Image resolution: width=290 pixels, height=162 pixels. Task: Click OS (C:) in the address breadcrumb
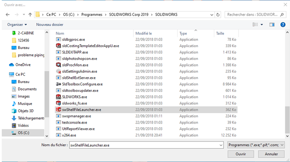[x=69, y=14]
